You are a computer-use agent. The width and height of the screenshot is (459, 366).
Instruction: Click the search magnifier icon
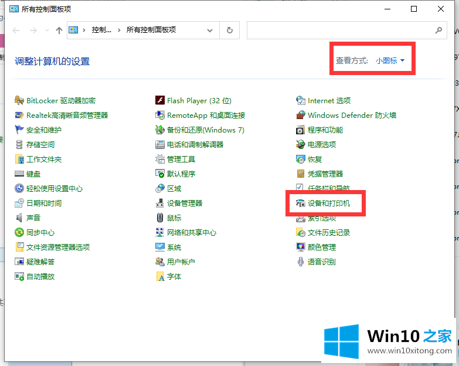[x=438, y=30]
